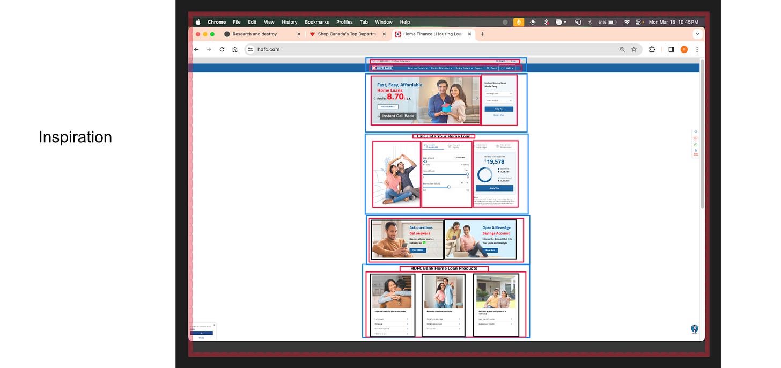781x368 pixels.
Task: Open the Housing Loans dropdown
Action: [x=499, y=94]
